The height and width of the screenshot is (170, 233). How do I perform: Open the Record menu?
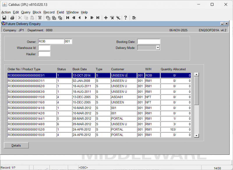49,12
